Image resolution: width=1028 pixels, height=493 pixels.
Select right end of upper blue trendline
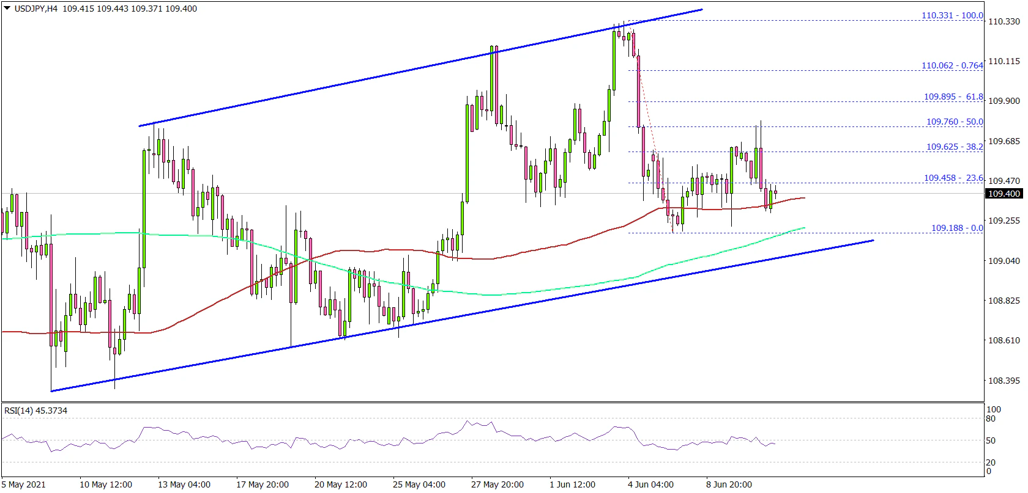tap(701, 10)
